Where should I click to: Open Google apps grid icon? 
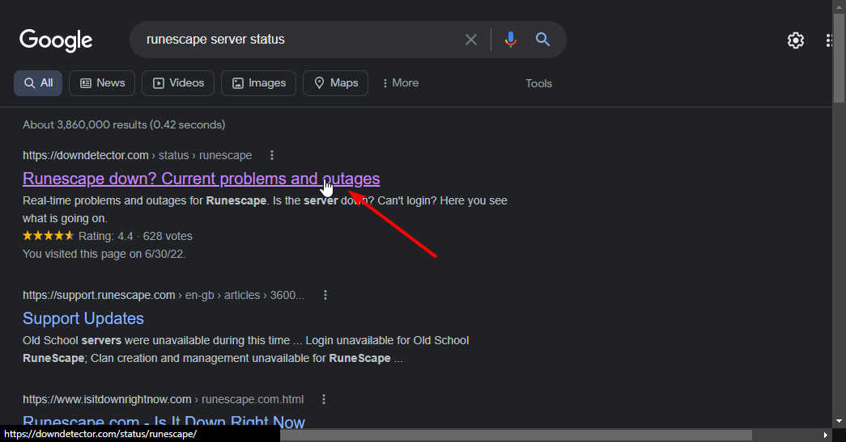830,40
